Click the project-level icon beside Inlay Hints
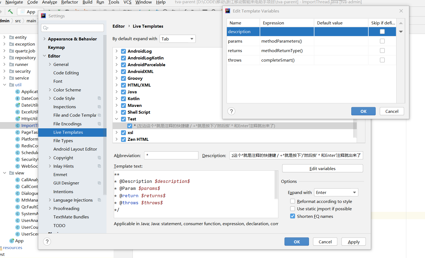 (x=99, y=166)
